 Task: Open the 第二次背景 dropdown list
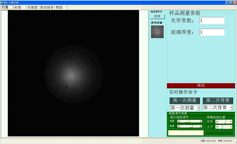[231, 107]
